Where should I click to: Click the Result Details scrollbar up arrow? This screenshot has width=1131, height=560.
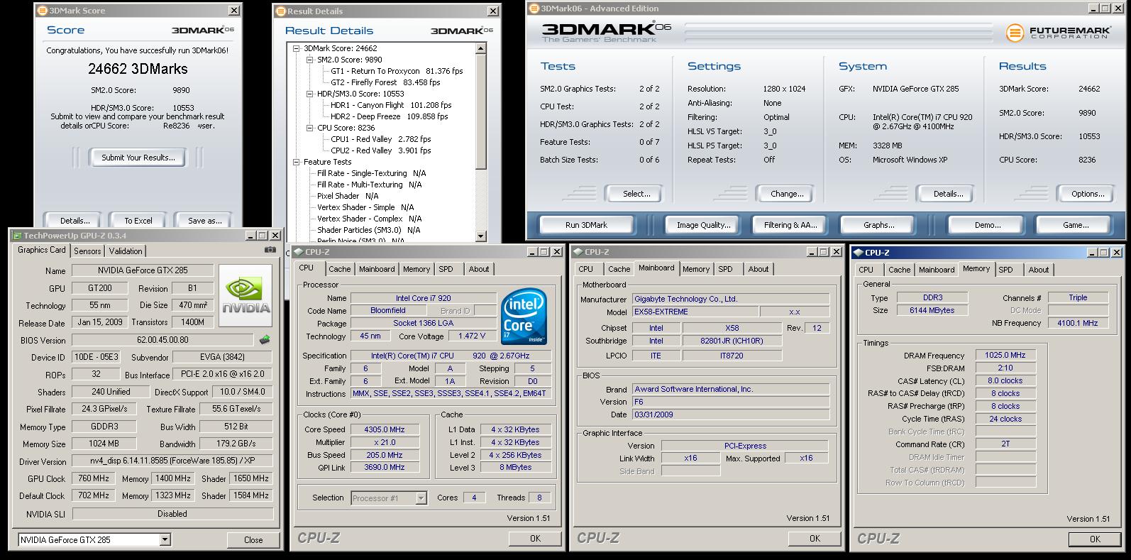click(481, 49)
